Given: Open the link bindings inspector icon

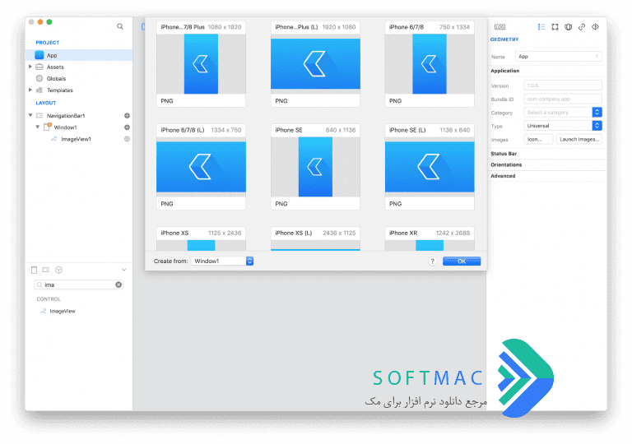Looking at the screenshot, I should coord(582,27).
